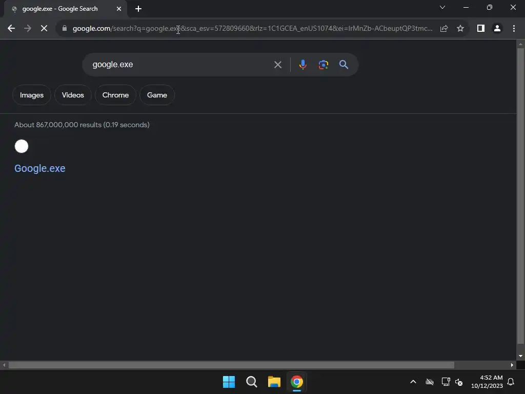Open the clock and date flyout

487,382
